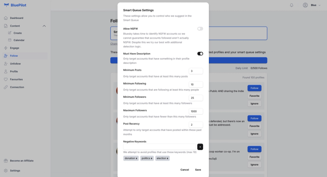Click Save in Smart Queue Settings

click(198, 170)
